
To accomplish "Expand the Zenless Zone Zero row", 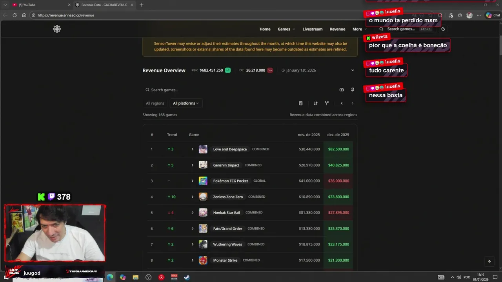I will coord(193,197).
